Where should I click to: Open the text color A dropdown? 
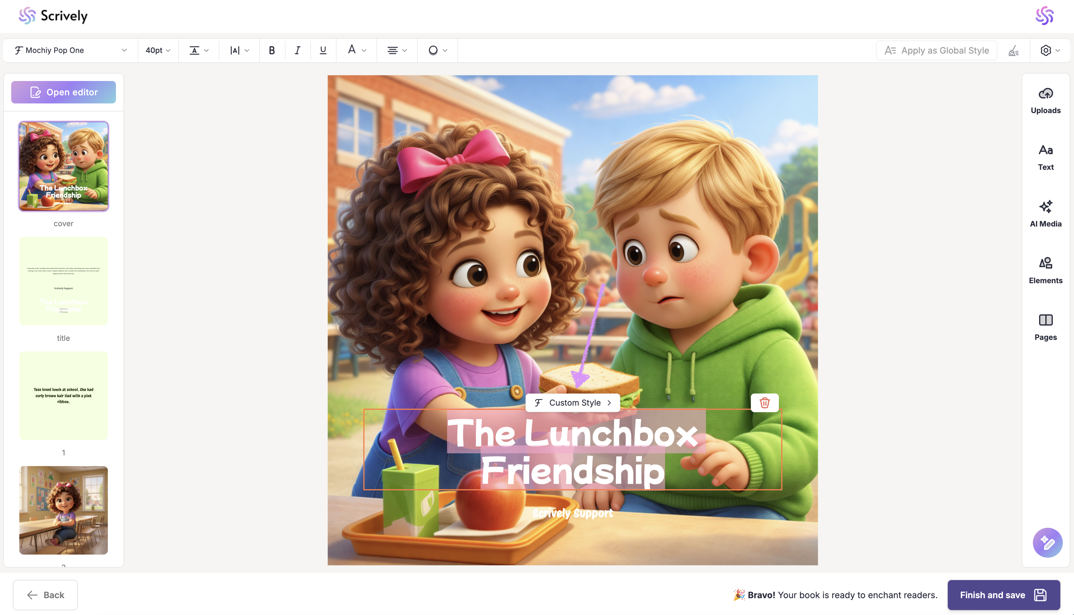click(x=356, y=50)
